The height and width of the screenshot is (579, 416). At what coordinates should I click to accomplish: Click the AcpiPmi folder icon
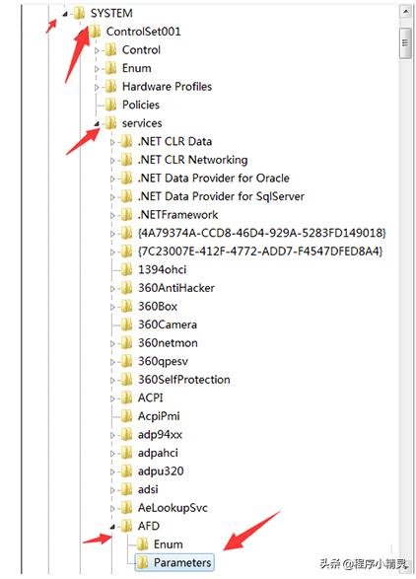[x=126, y=416]
